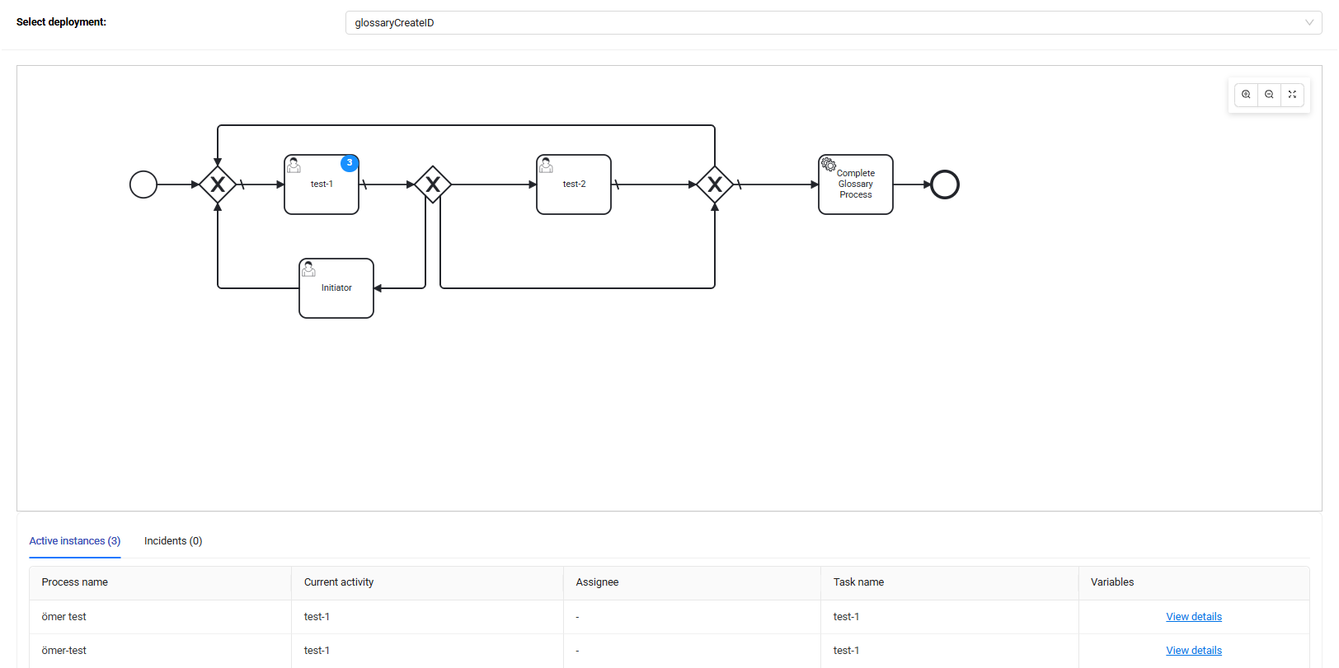The width and height of the screenshot is (1339, 668).
Task: Click the blue instance count badge on test-1
Action: coord(350,163)
